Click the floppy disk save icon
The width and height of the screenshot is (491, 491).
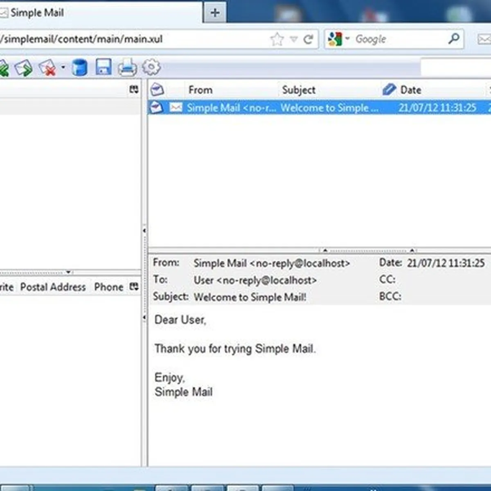(104, 67)
